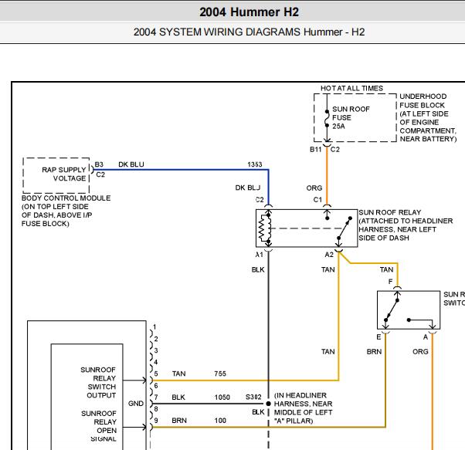
Task: Select "IN HEADLINER HARNESS" splice location note
Action: 303,408
